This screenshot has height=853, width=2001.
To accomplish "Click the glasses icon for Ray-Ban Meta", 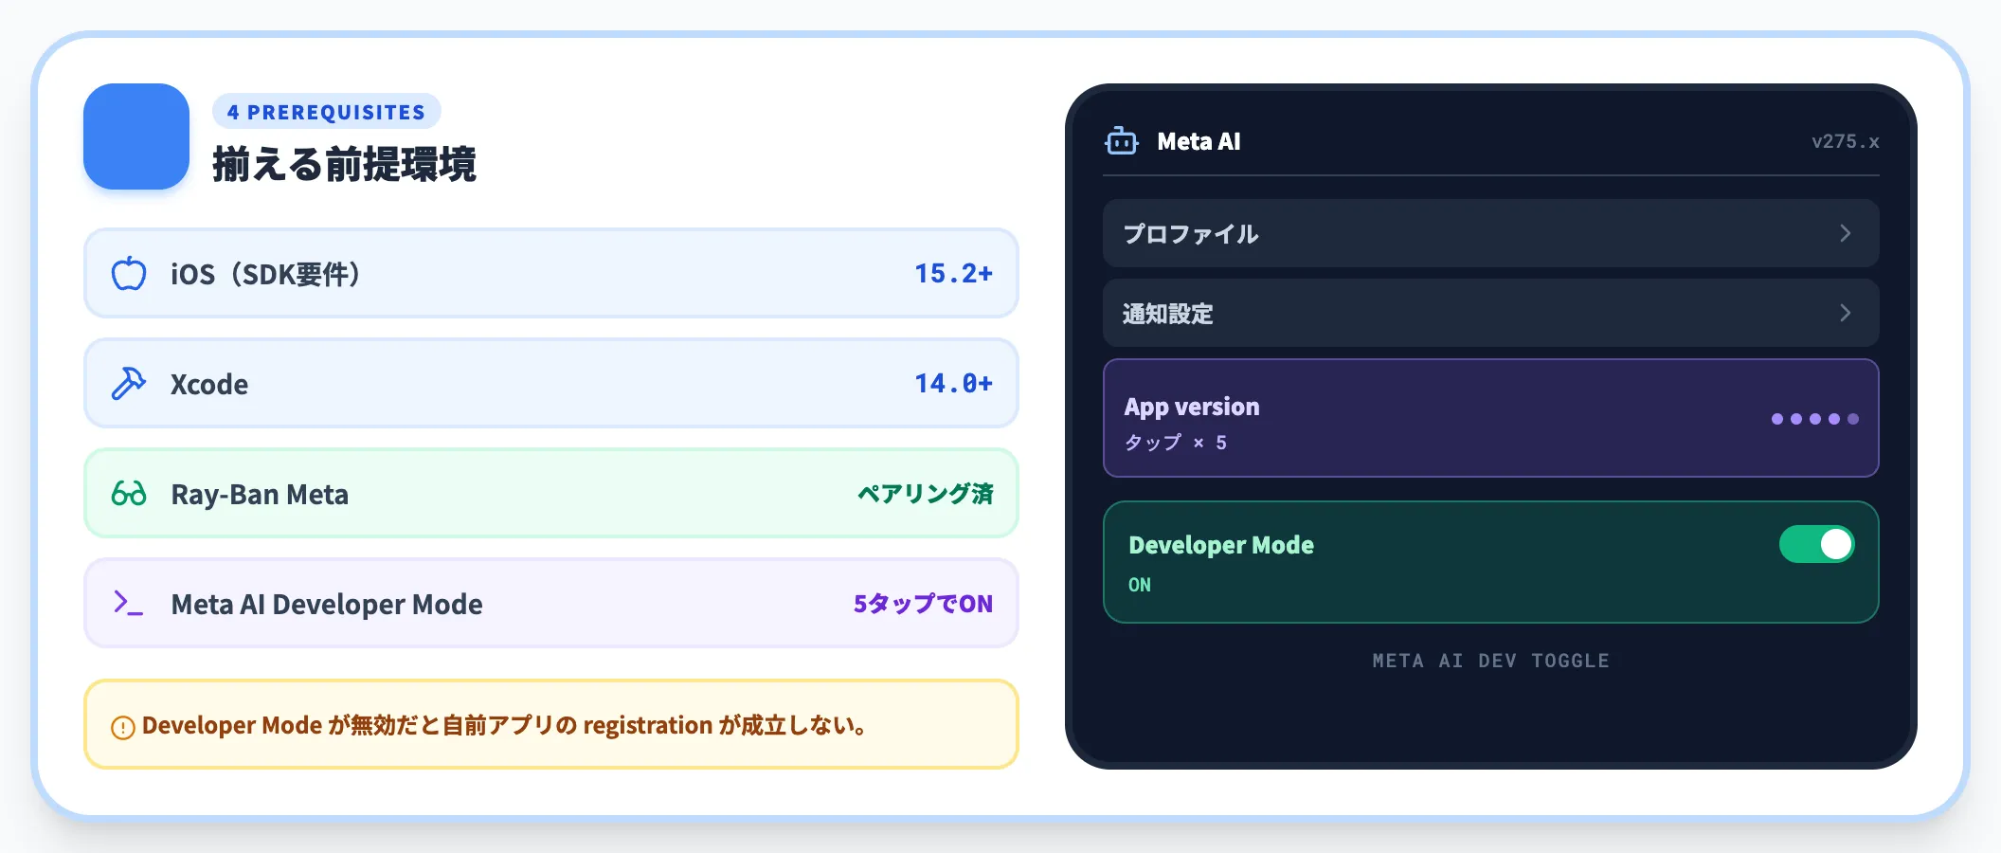I will pos(129,494).
